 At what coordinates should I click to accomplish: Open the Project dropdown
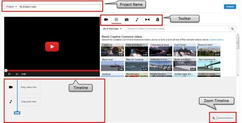[11, 7]
